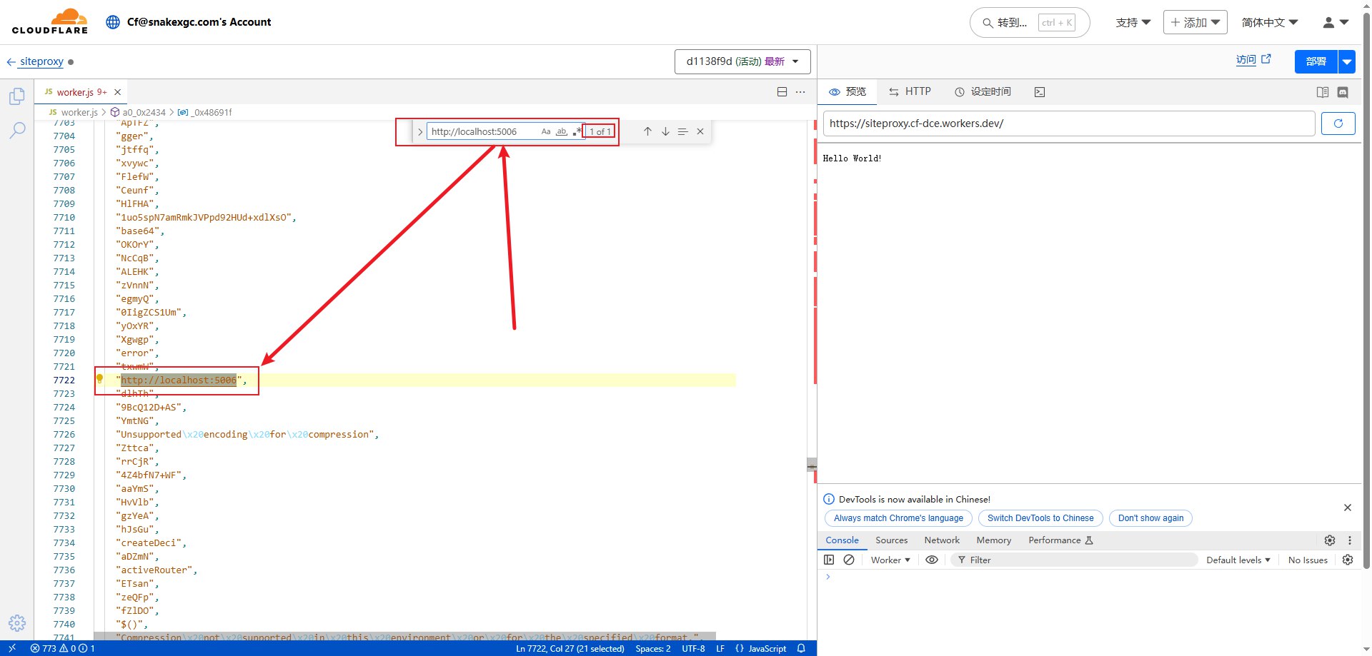Viewport: 1372px width, 656px height.
Task: Click Don't show again
Action: tap(1150, 518)
